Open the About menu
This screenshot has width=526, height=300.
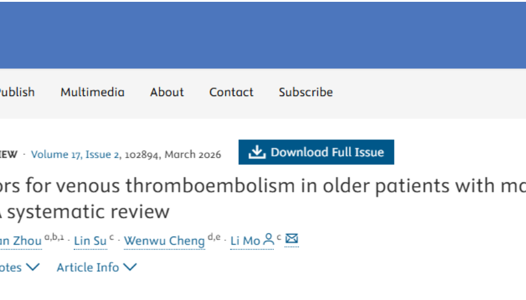(167, 92)
